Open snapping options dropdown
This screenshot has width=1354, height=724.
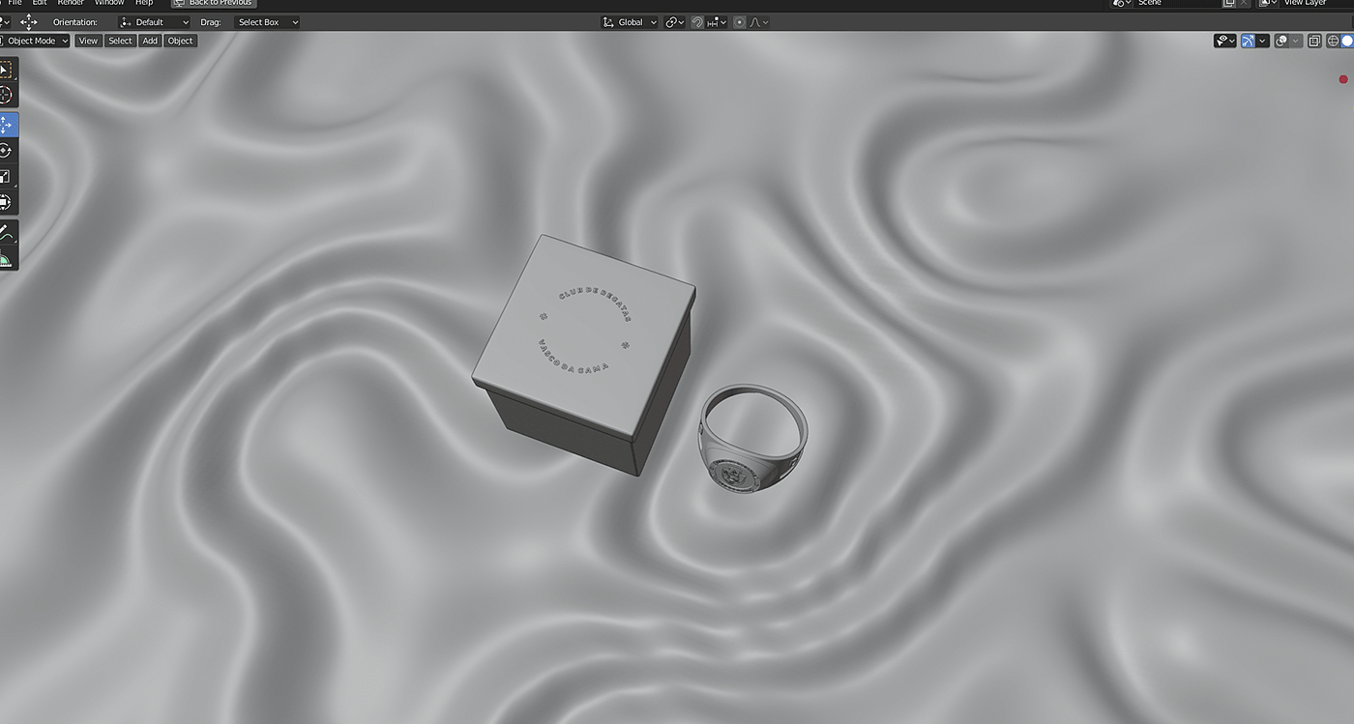[717, 22]
